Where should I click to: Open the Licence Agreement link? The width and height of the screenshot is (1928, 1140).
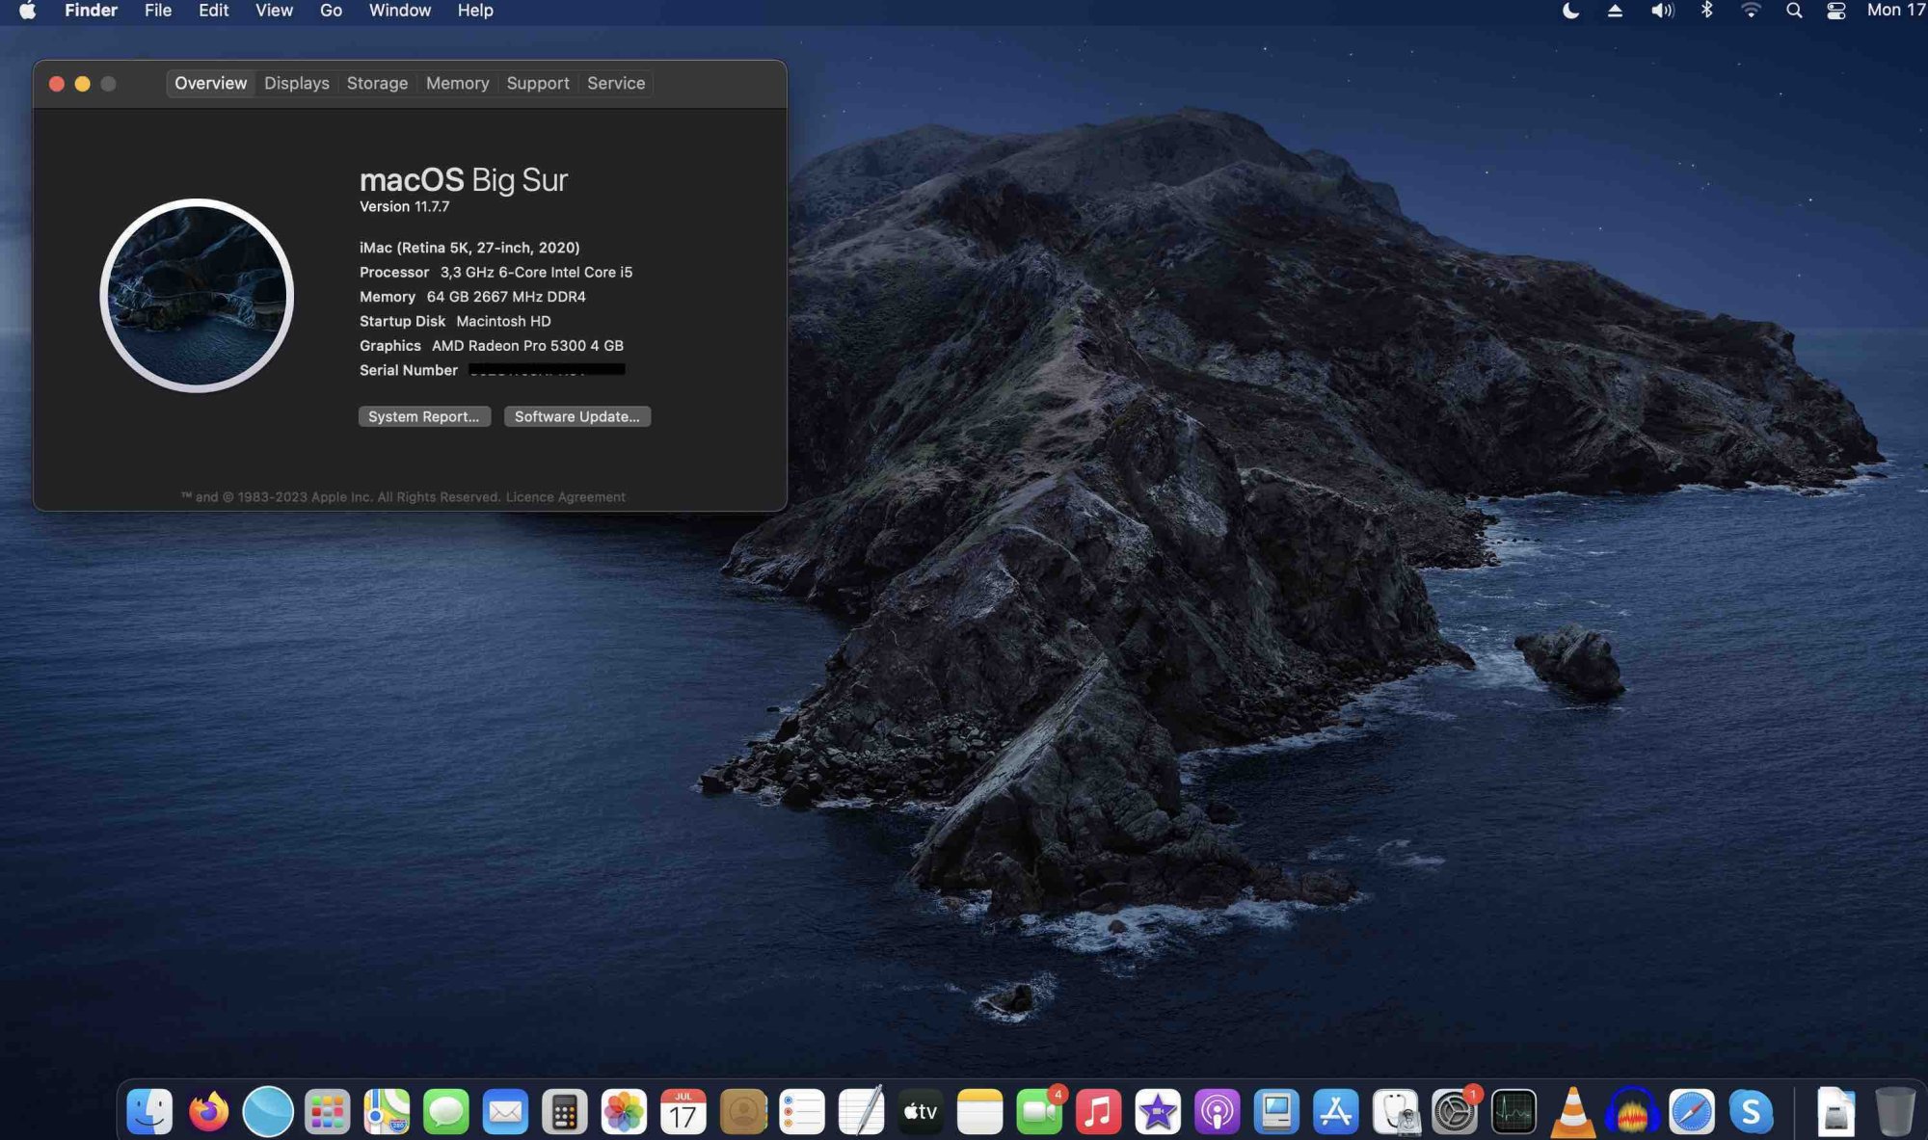[565, 497]
